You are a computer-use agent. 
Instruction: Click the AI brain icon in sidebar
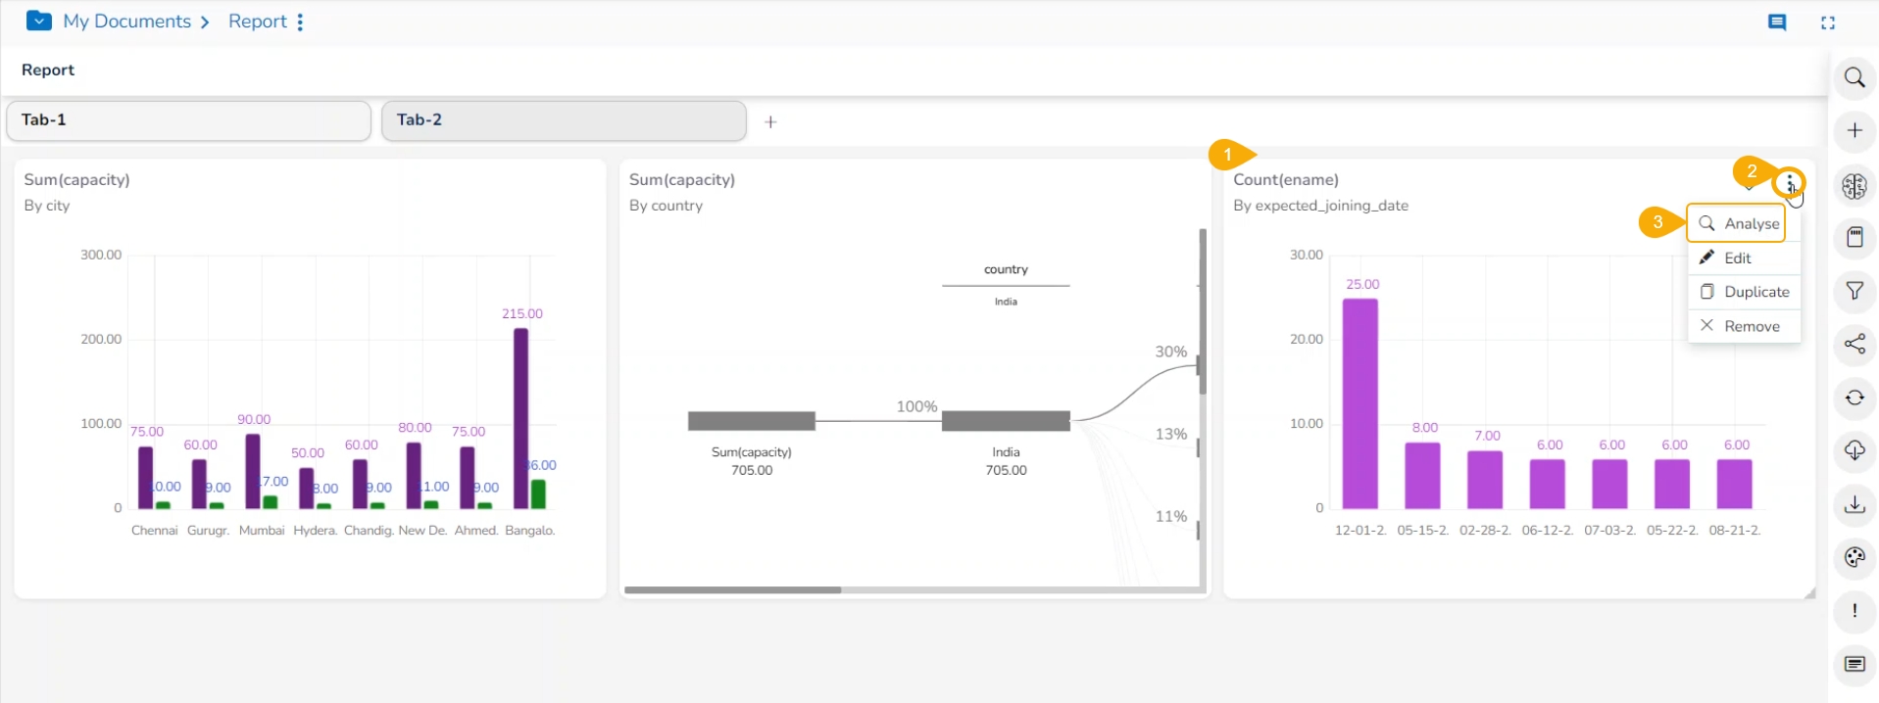coord(1854,186)
